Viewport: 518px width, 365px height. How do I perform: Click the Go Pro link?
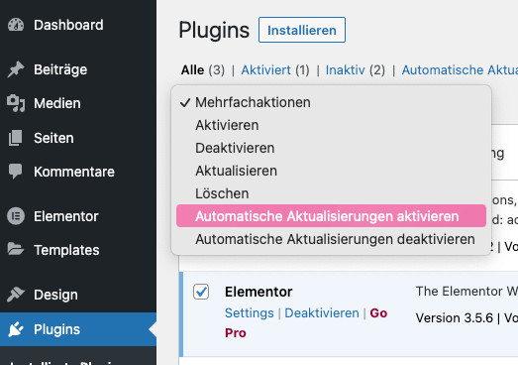(x=306, y=323)
